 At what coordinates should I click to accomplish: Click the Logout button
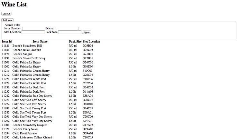(x=6, y=14)
